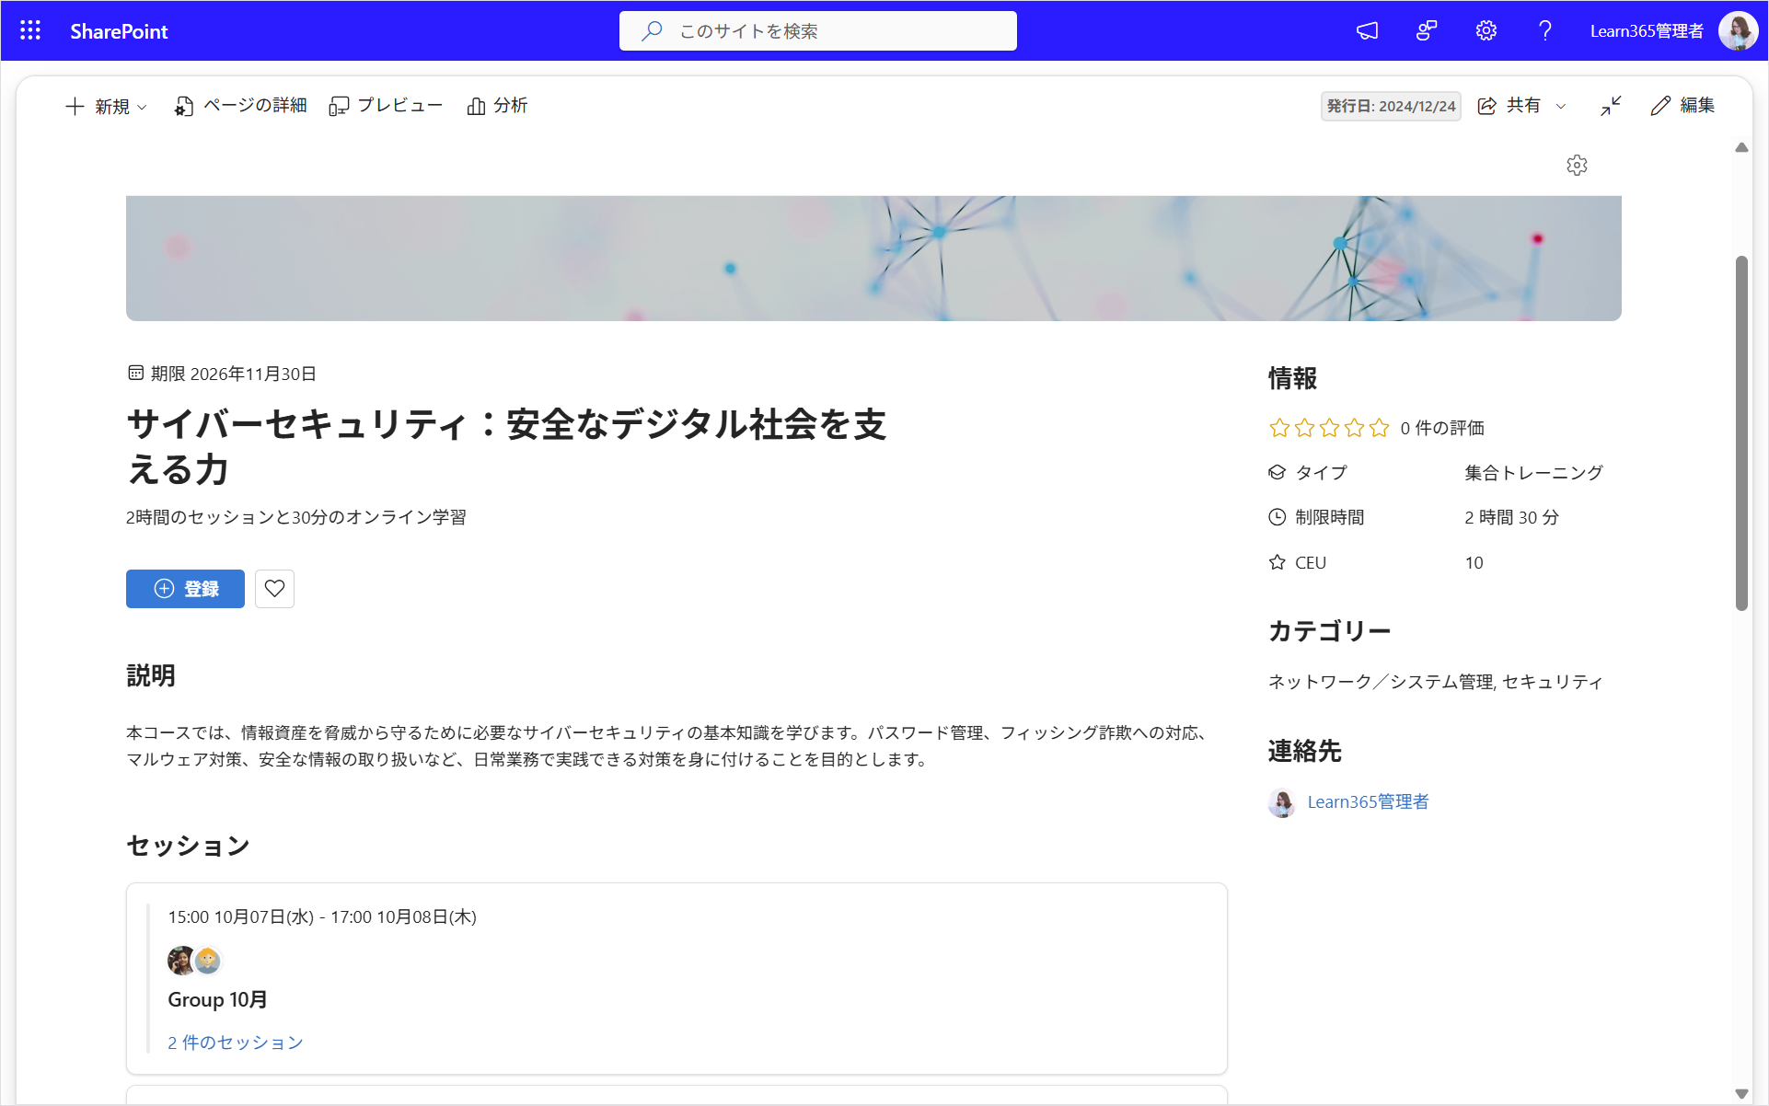This screenshot has width=1769, height=1106.
Task: Click the 編集 edit command
Action: (1682, 106)
